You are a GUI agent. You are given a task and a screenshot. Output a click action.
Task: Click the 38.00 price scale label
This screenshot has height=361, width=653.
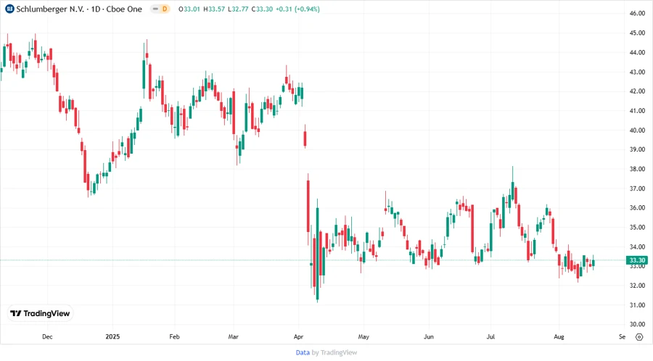pyautogui.click(x=638, y=169)
